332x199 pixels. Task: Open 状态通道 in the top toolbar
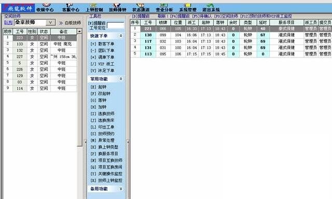click(141, 8)
